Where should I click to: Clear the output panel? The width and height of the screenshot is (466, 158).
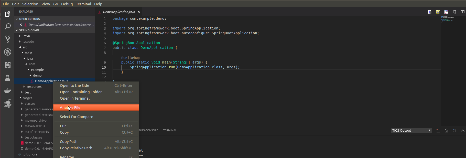pyautogui.click(x=438, y=131)
